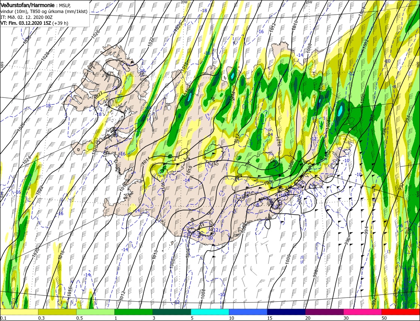Click the 'Veðurstofan/Harmonie' title text
420x321 pixels.
29,5
